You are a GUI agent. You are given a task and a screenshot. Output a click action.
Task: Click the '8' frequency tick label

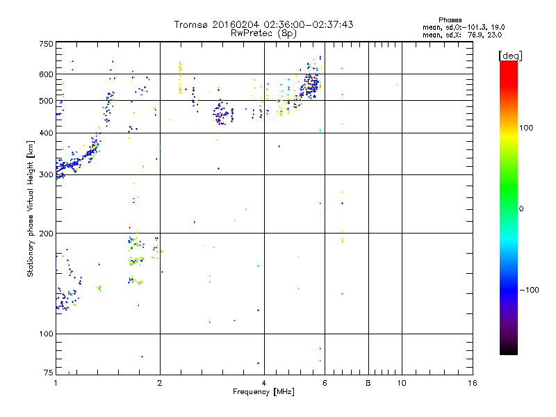pos(368,383)
